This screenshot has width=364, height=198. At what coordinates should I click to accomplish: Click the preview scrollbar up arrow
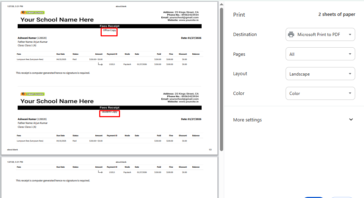click(x=221, y=4)
